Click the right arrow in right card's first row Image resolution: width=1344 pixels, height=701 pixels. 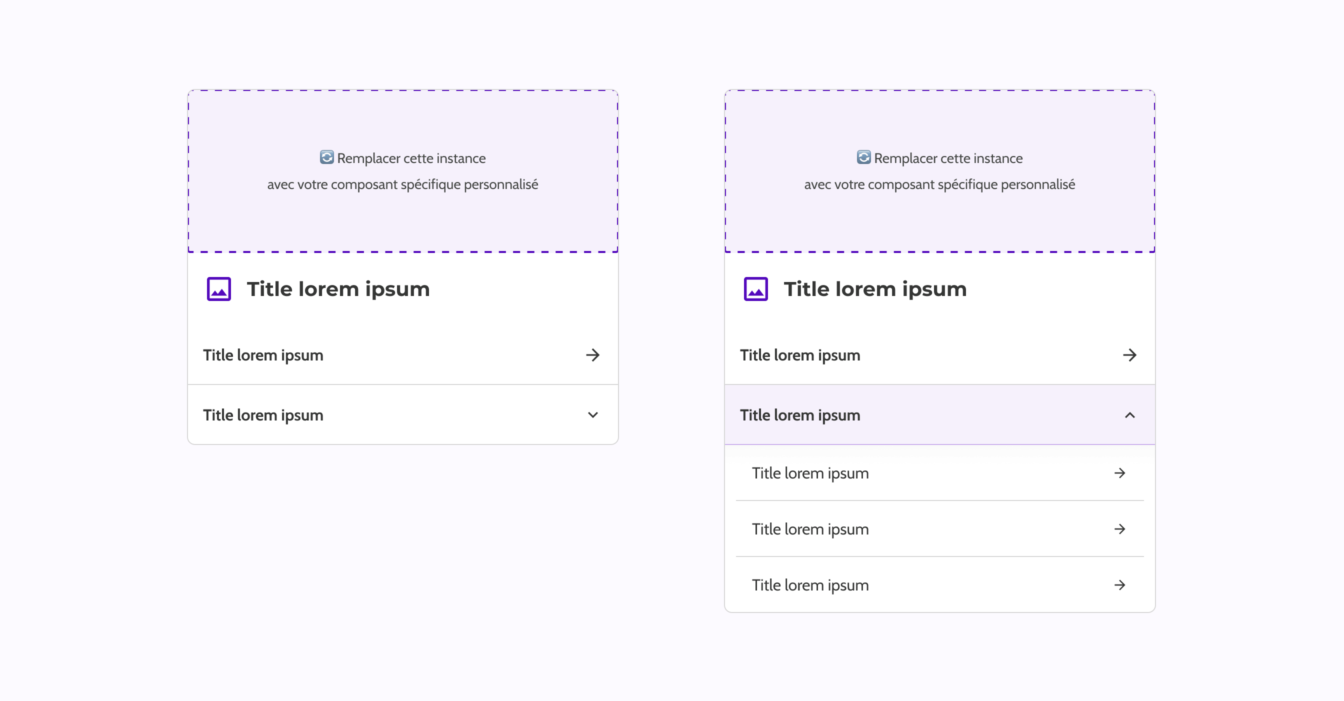pyautogui.click(x=1129, y=355)
